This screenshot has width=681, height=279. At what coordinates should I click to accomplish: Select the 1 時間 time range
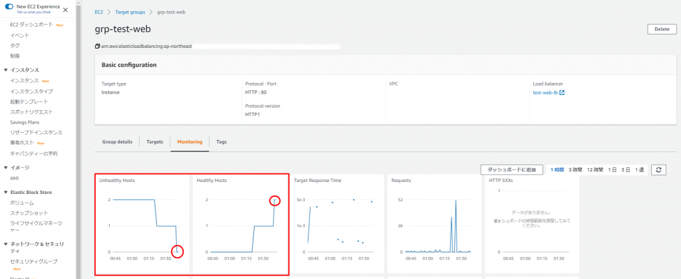click(557, 169)
